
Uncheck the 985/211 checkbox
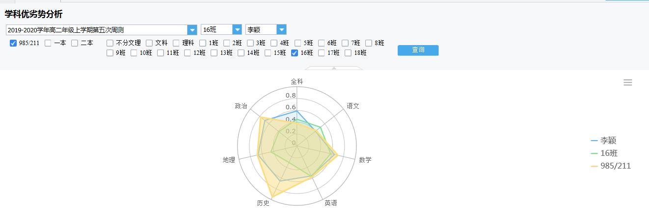[x=13, y=43]
